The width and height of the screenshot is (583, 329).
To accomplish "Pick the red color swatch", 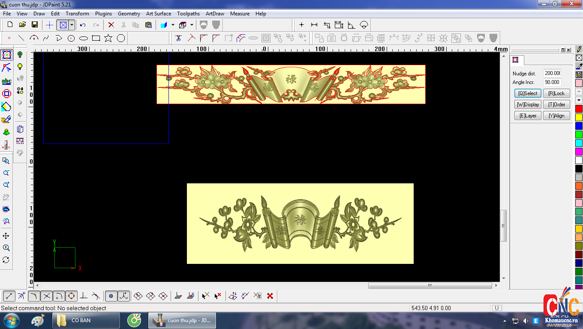I will pos(579,109).
